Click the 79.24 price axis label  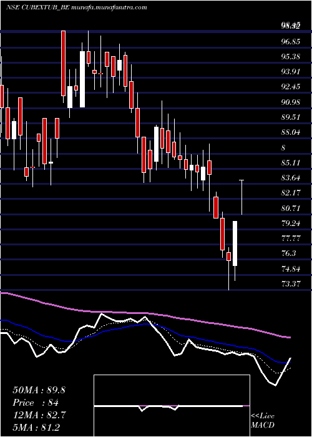(291, 223)
